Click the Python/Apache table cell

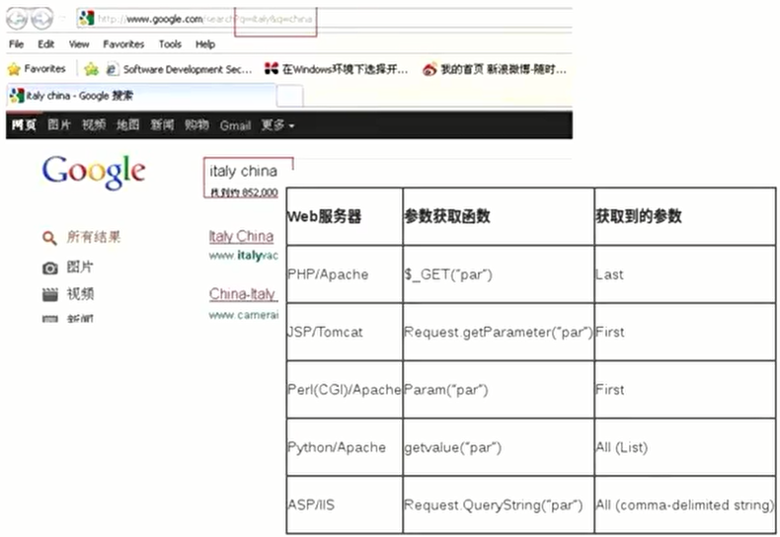click(345, 447)
